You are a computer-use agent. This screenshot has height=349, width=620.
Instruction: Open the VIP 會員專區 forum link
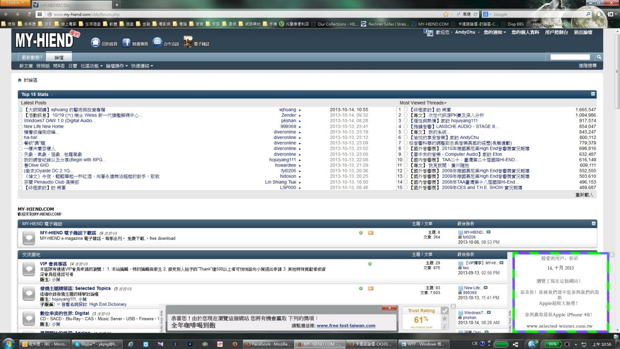pos(53,264)
